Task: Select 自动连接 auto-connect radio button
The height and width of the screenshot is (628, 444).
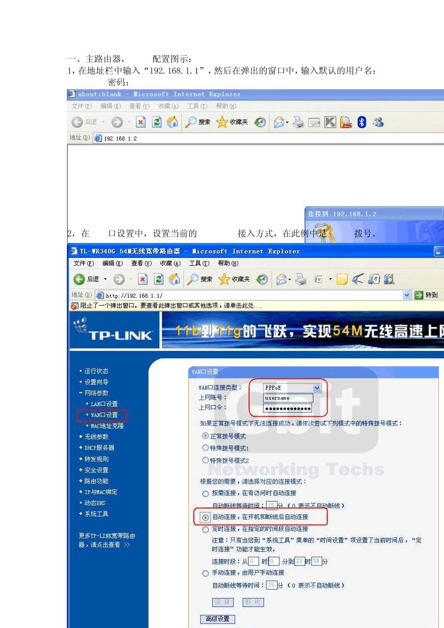Action: coord(205,517)
